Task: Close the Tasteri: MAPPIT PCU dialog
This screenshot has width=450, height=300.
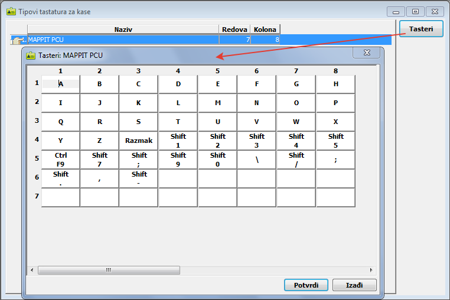Action: click(367, 53)
